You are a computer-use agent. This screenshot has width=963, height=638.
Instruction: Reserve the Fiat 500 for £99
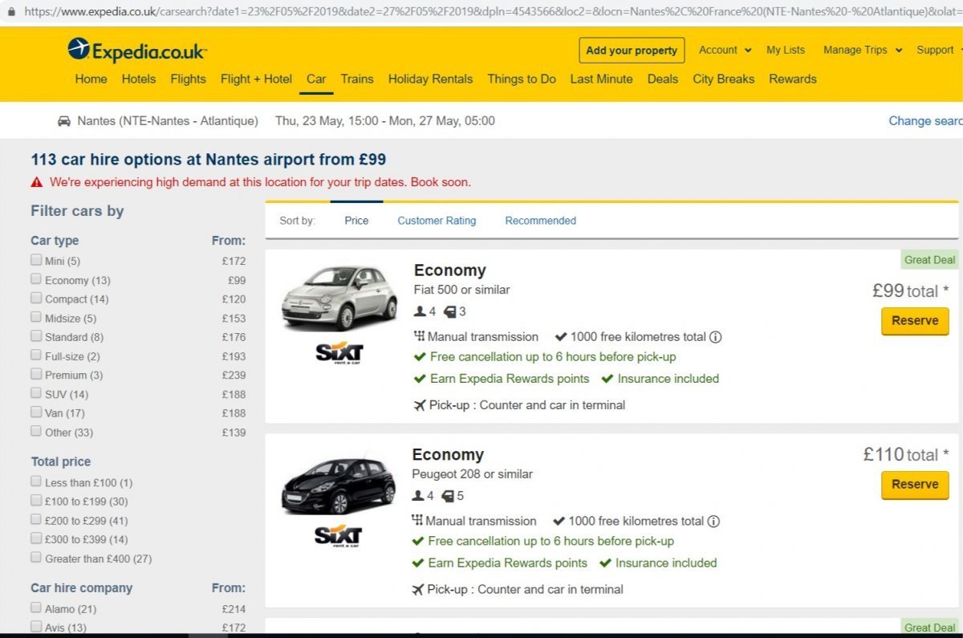[x=914, y=321]
